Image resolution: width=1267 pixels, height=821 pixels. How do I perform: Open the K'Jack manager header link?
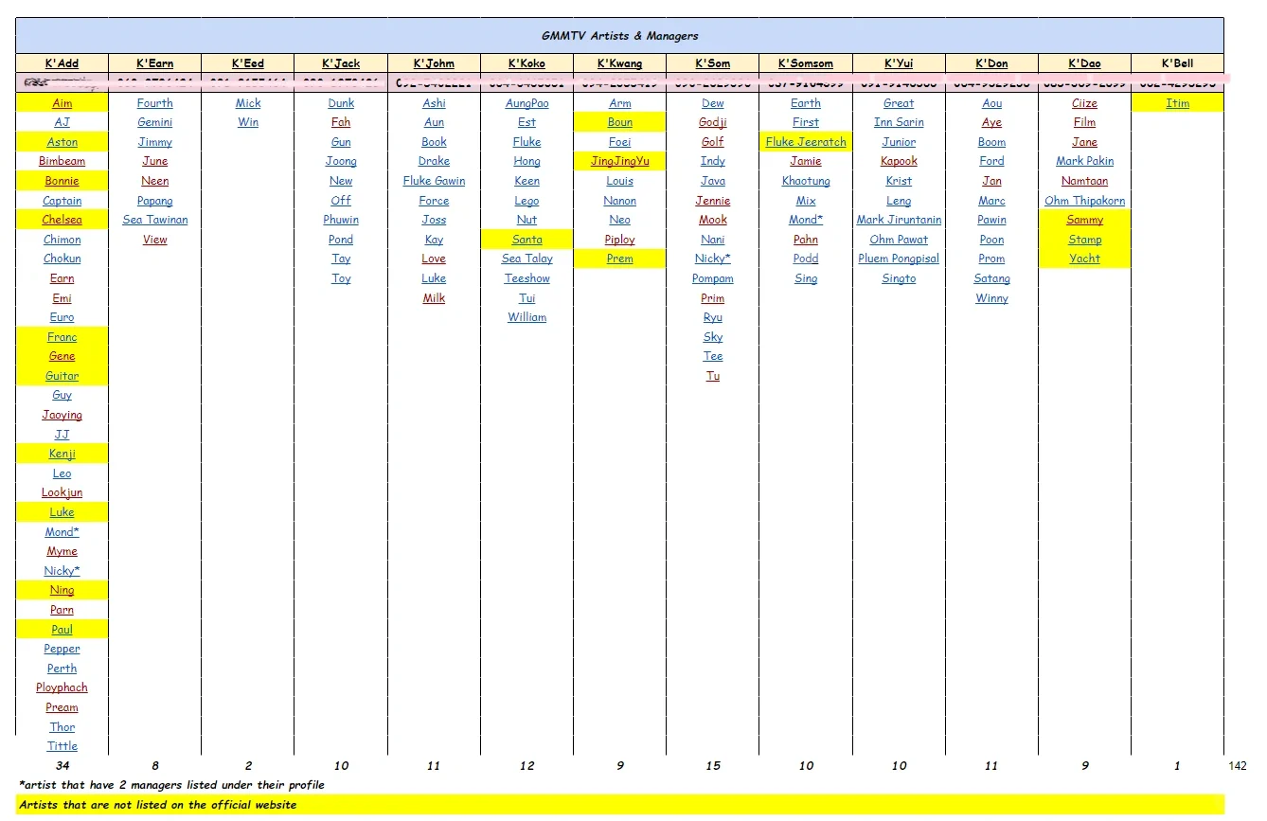point(341,63)
